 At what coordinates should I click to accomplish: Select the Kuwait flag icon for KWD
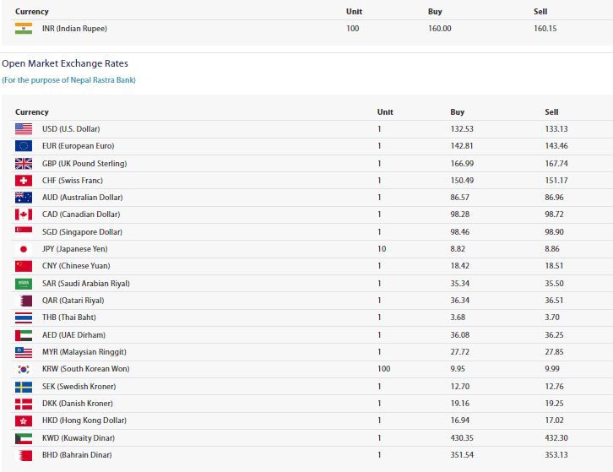pos(24,438)
